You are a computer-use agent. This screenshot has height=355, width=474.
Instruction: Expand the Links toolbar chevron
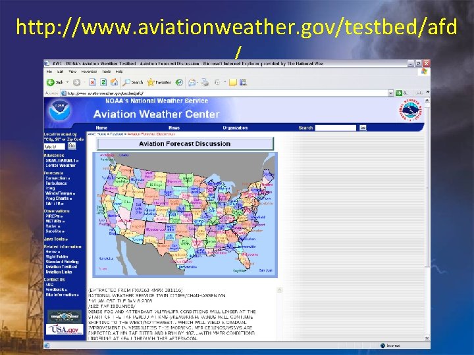click(x=428, y=93)
